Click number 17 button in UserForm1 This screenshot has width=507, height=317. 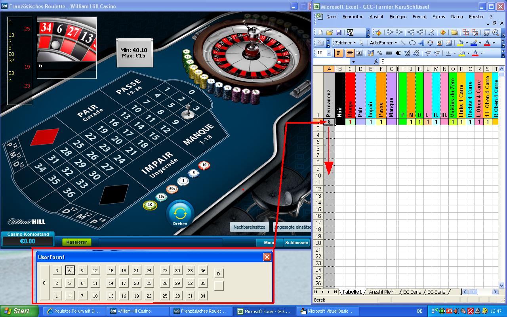point(124,283)
